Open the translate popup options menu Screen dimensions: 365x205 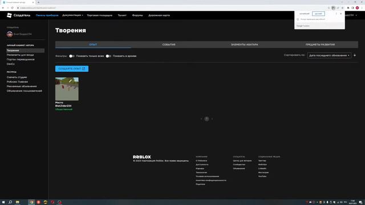click(x=336, y=14)
